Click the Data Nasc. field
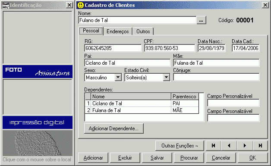This screenshot has height=166, width=271. pyautogui.click(x=211, y=48)
